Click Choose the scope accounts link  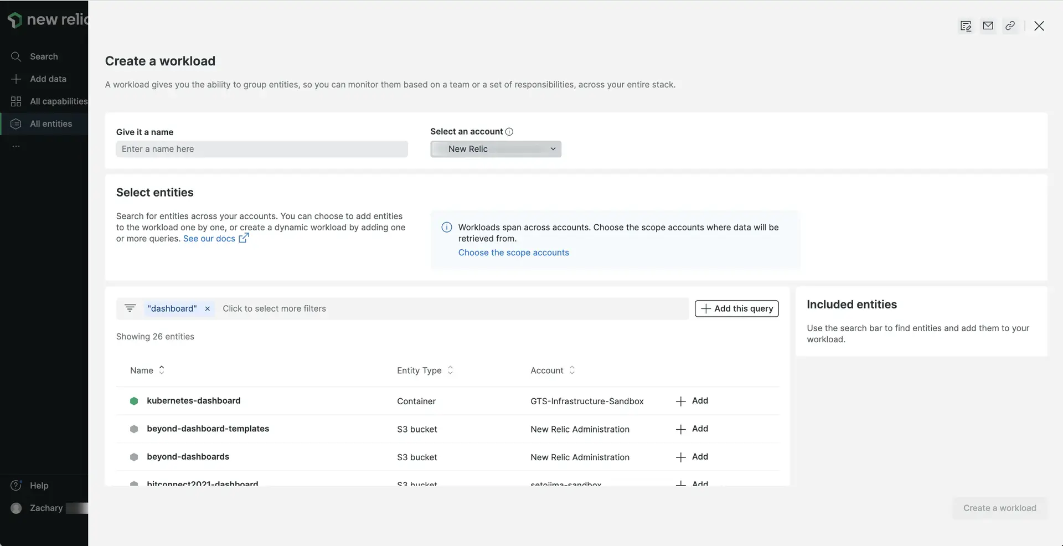point(513,253)
